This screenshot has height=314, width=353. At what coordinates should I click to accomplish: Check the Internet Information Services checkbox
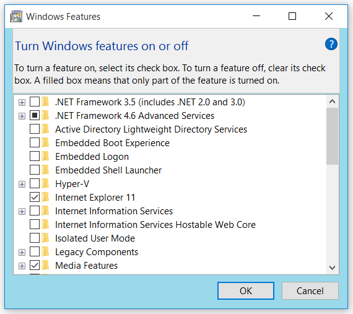click(35, 211)
